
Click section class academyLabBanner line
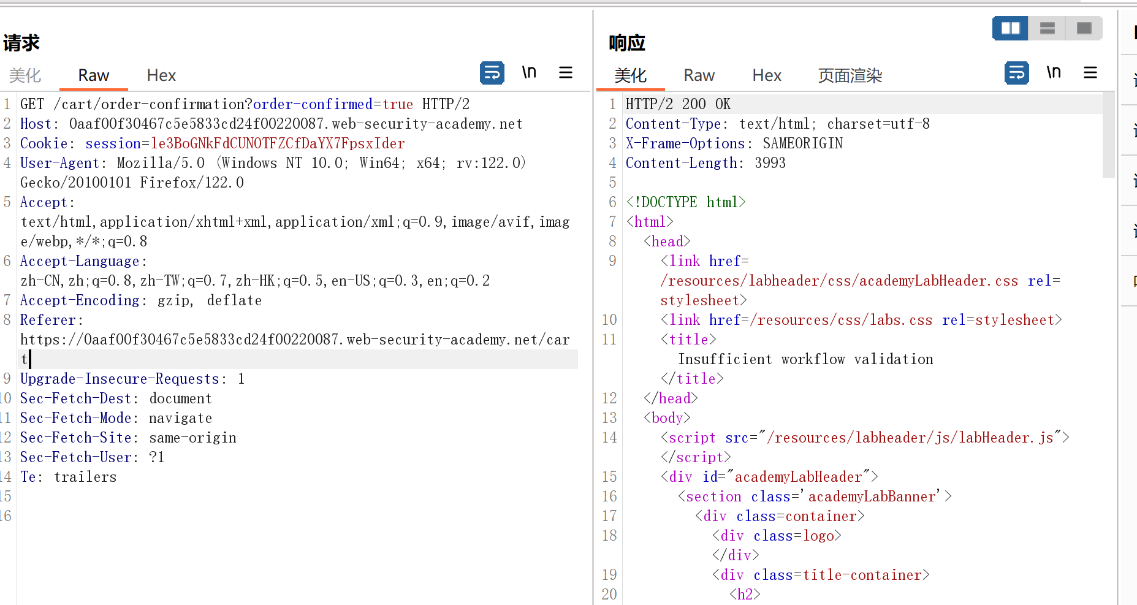[x=815, y=497]
